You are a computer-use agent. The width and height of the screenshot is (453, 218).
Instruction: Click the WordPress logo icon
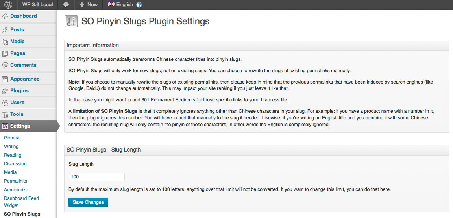(8, 5)
